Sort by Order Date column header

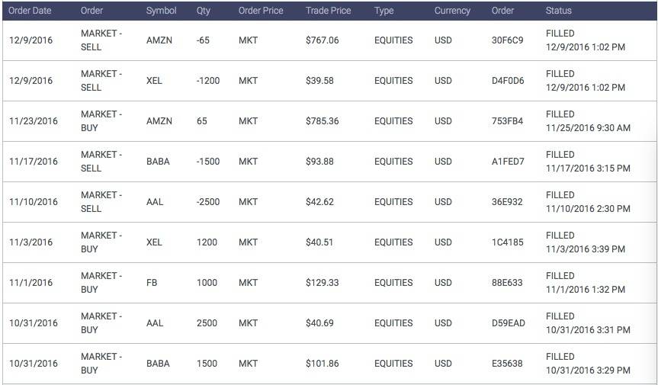coord(30,11)
